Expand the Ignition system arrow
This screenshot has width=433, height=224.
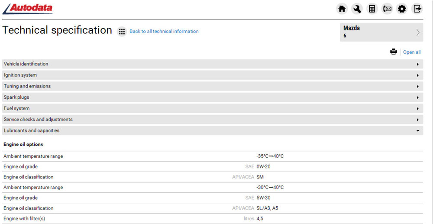pos(418,75)
